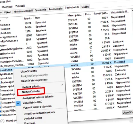Image resolution: width=133 pixels, height=124 pixels.
Task: Click the PID cell 6012
Action: [x=30, y=60]
